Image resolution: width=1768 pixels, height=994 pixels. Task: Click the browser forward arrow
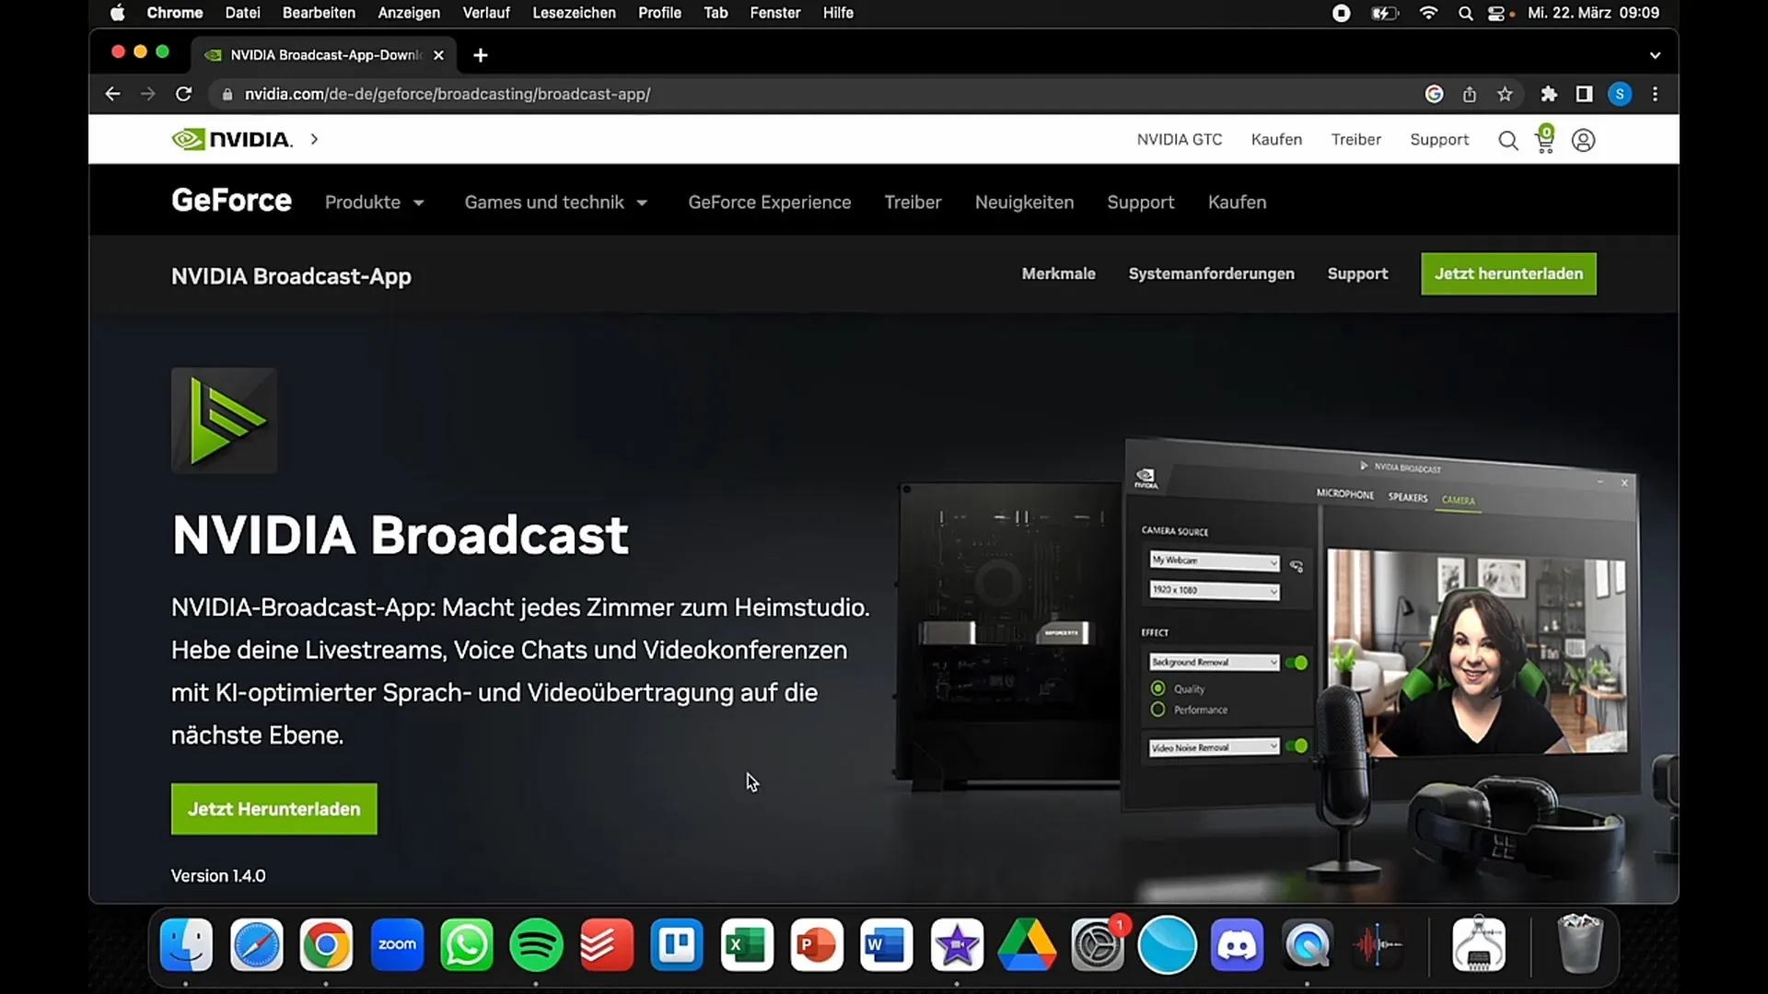[147, 94]
